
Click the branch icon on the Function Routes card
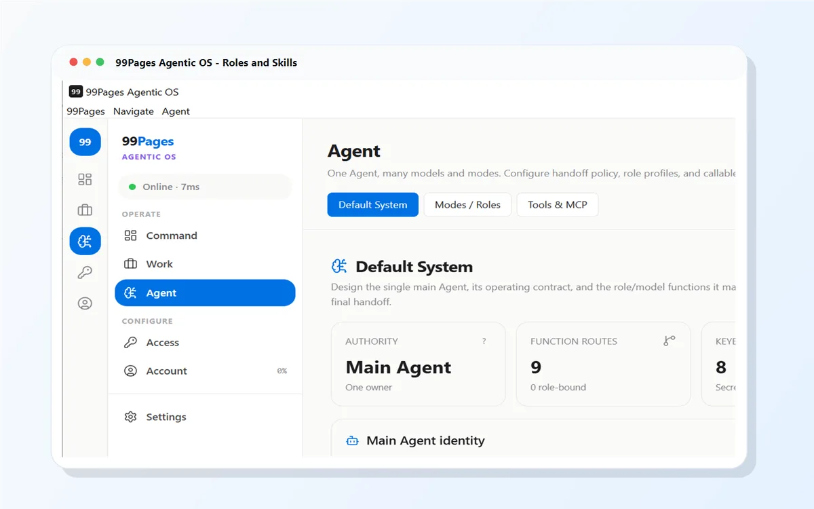pos(670,341)
